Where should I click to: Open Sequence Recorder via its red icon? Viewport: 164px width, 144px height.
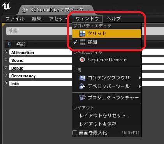pos(82,60)
